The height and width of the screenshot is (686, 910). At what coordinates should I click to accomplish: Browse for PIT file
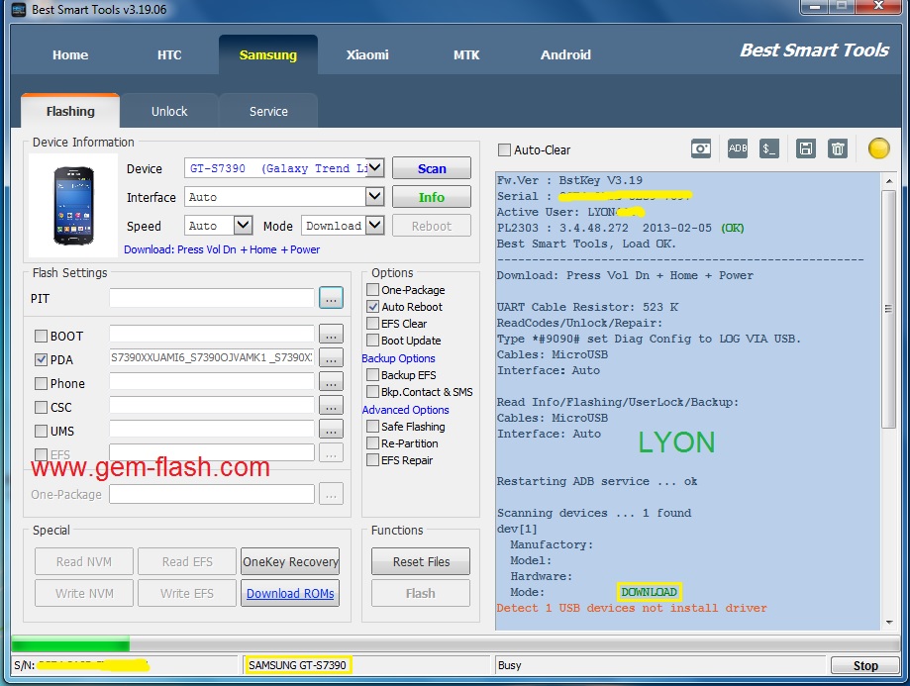tap(331, 298)
